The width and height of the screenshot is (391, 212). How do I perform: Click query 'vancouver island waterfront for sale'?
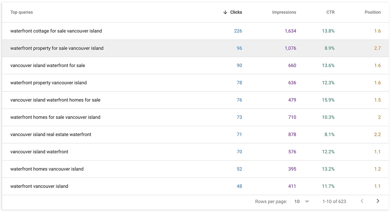tap(48, 66)
